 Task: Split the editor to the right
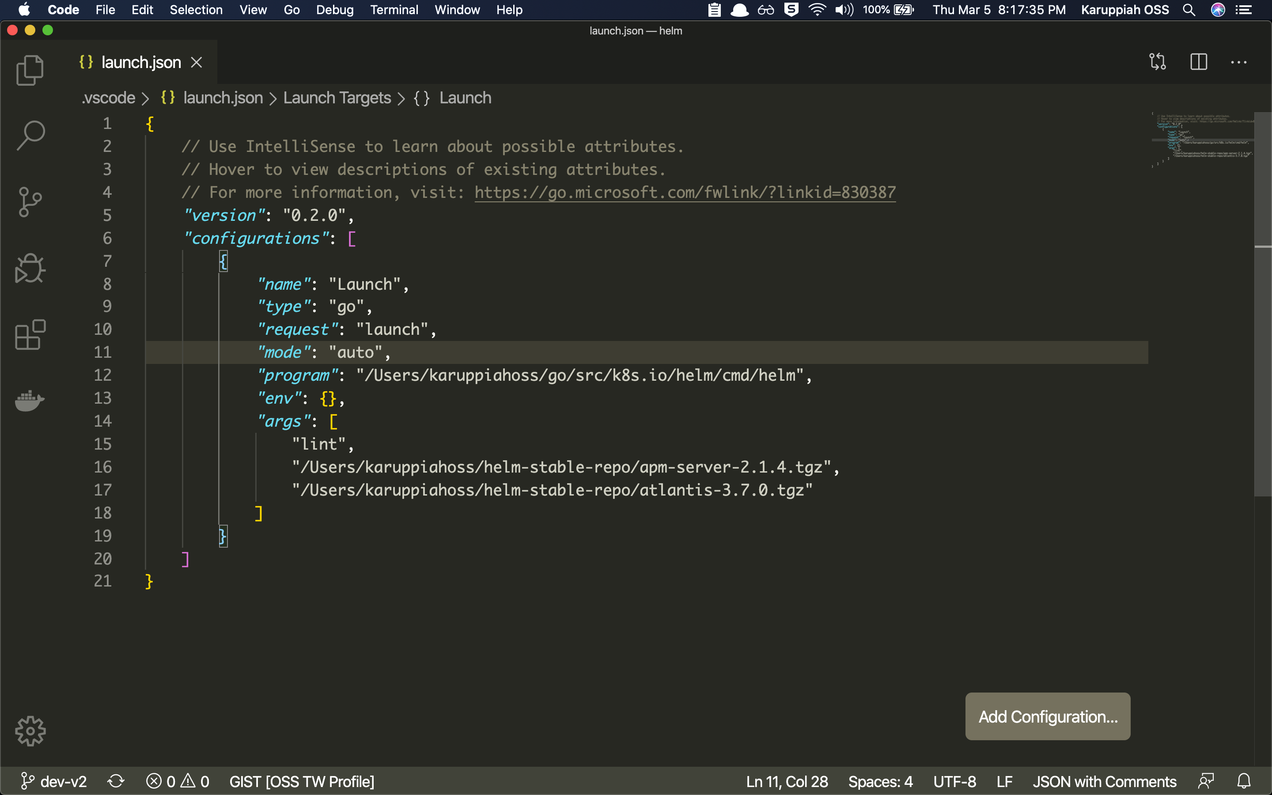click(1198, 62)
